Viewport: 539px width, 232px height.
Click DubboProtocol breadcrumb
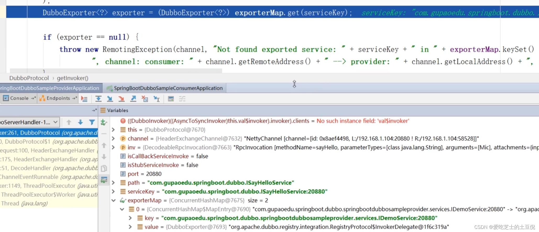[x=29, y=78]
